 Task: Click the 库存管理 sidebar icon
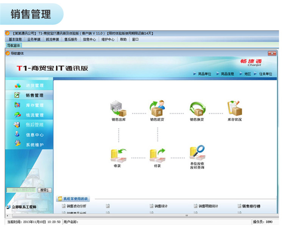pyautogui.click(x=17, y=105)
